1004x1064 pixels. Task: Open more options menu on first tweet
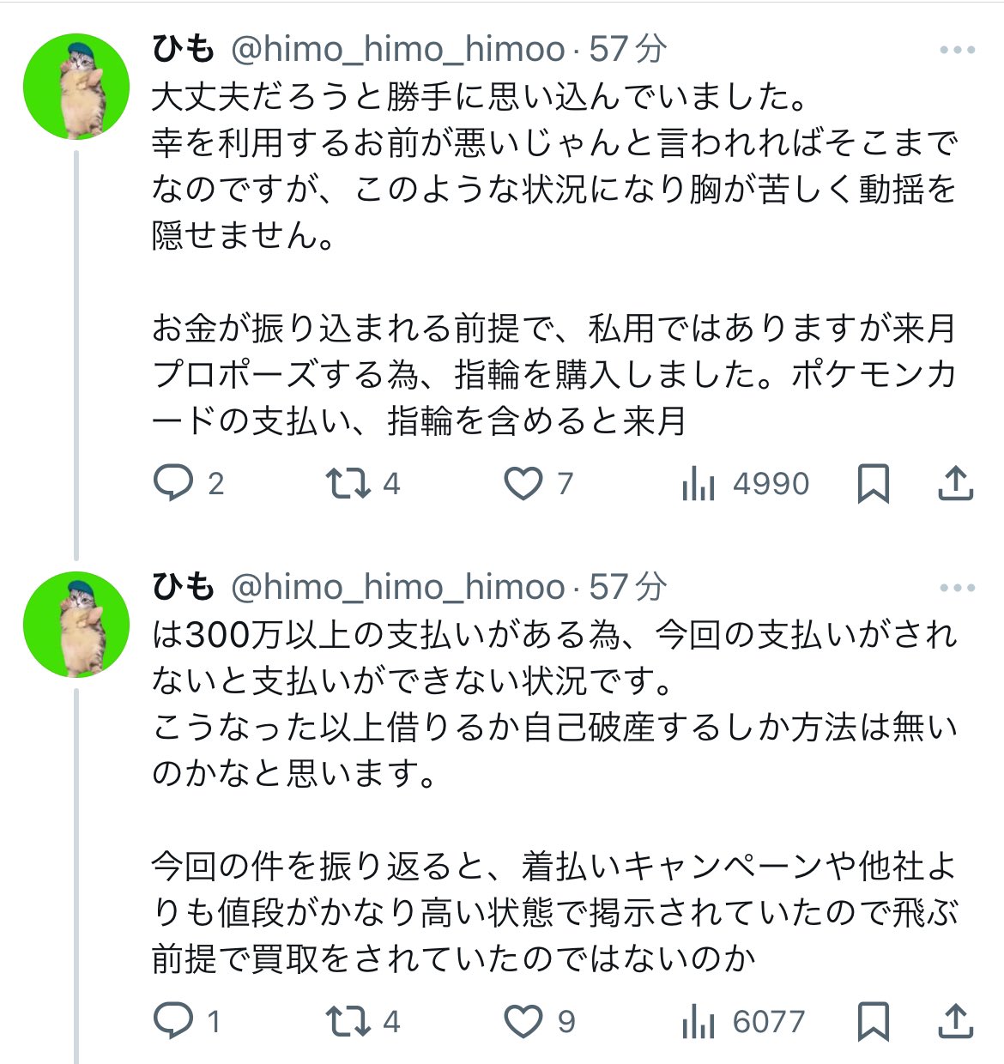(957, 50)
